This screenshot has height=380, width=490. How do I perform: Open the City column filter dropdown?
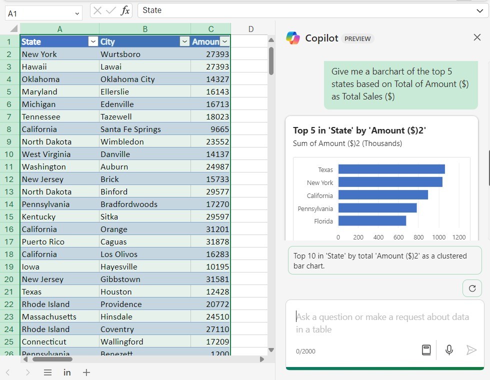point(184,42)
